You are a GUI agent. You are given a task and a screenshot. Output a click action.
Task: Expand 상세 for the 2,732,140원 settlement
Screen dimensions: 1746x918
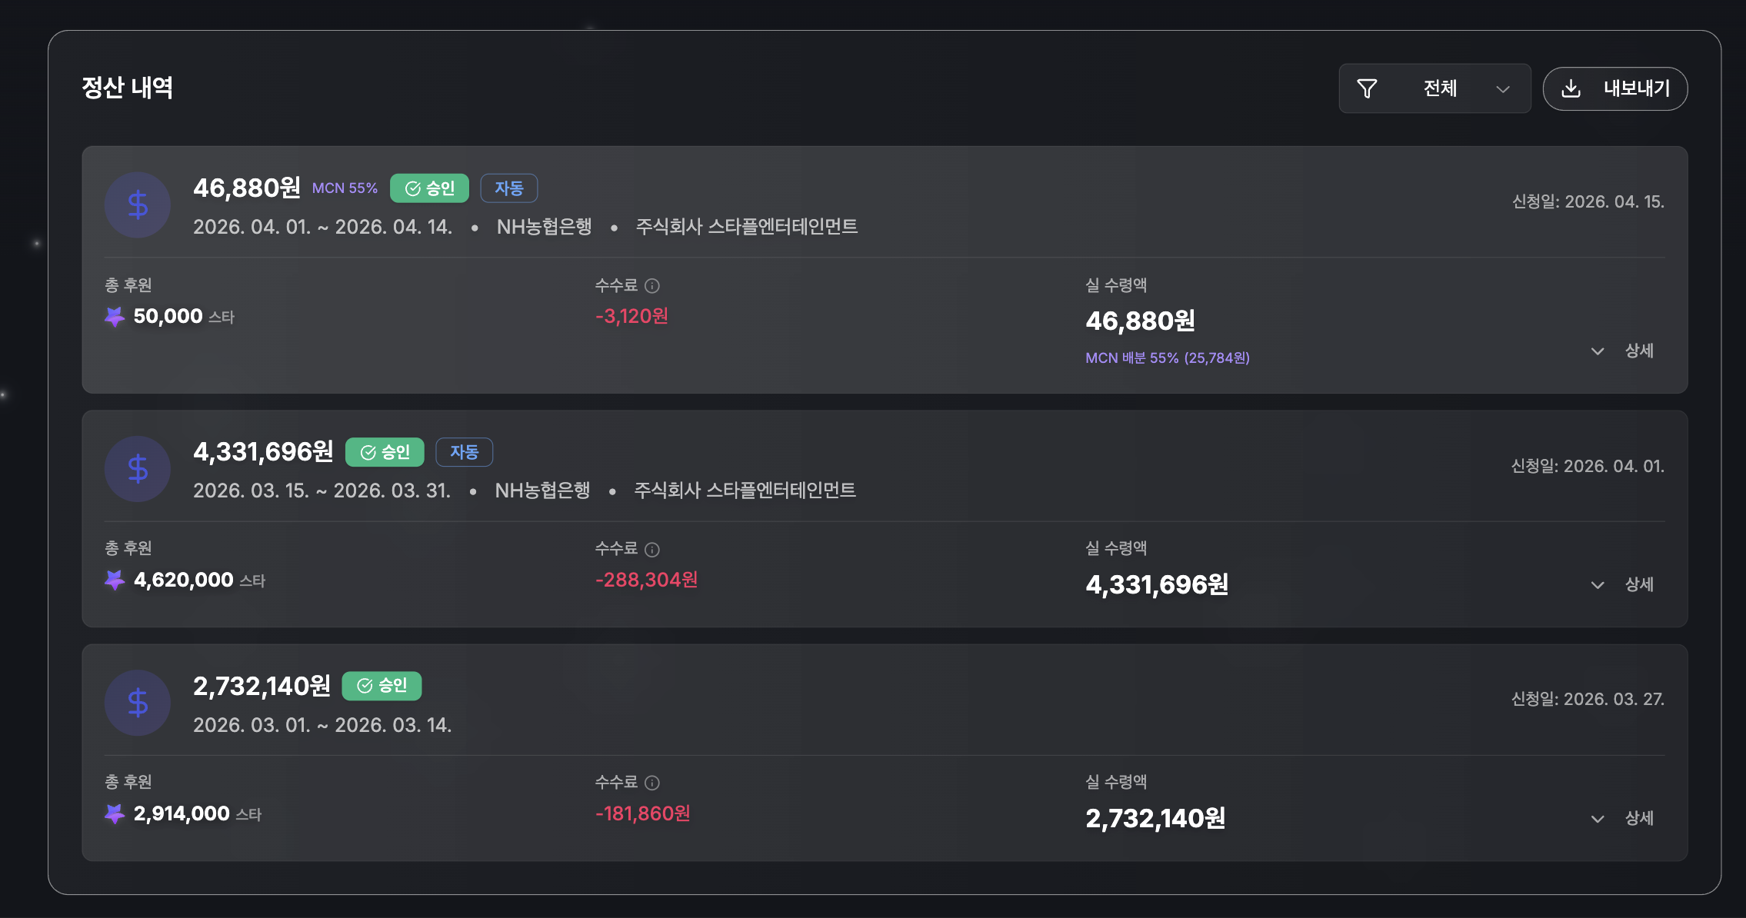[x=1622, y=818]
